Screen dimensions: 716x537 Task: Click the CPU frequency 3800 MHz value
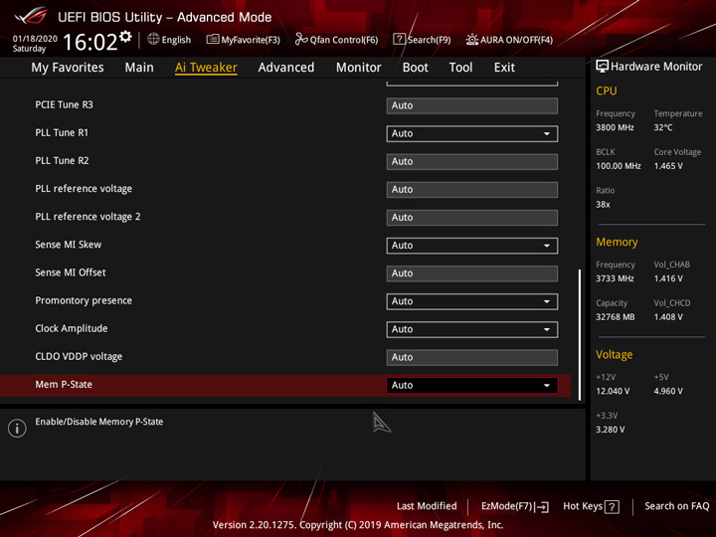pos(615,127)
